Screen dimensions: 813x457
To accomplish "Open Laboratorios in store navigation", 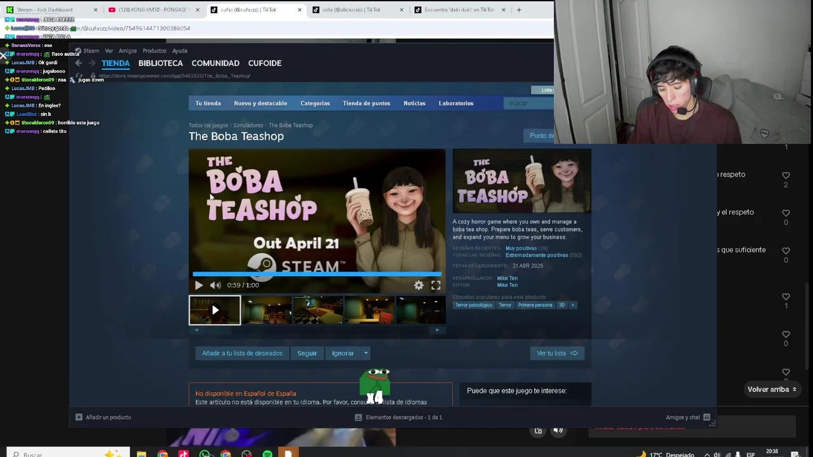I will coord(456,103).
